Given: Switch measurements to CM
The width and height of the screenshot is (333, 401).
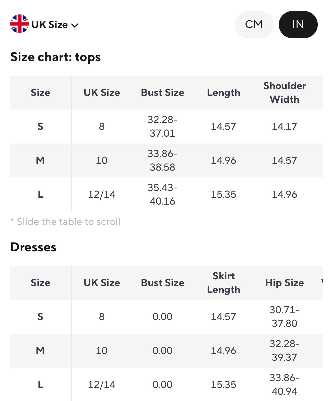Looking at the screenshot, I should [254, 25].
